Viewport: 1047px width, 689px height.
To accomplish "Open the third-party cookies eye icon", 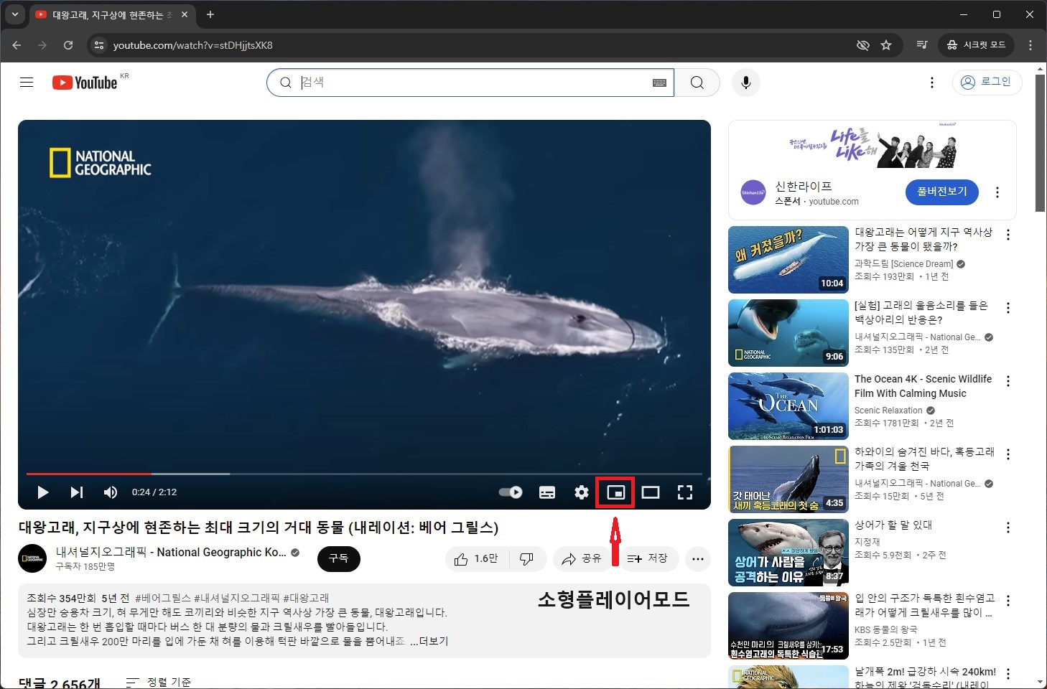I will tap(863, 45).
